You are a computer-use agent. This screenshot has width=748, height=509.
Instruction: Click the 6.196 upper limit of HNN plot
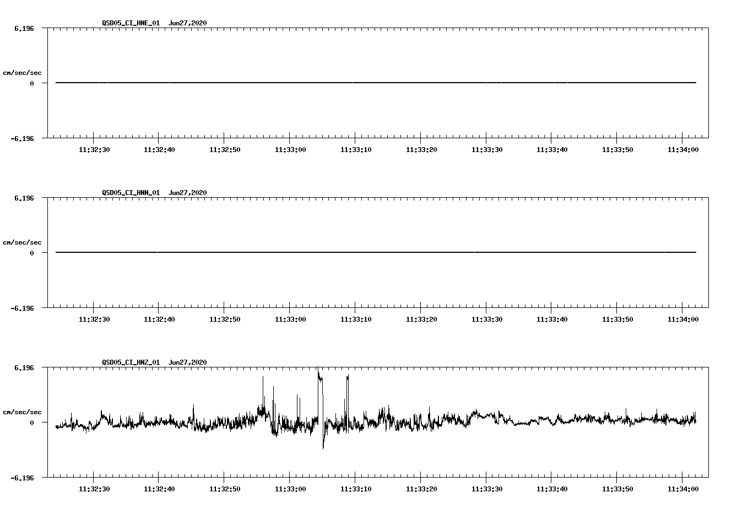coord(24,198)
